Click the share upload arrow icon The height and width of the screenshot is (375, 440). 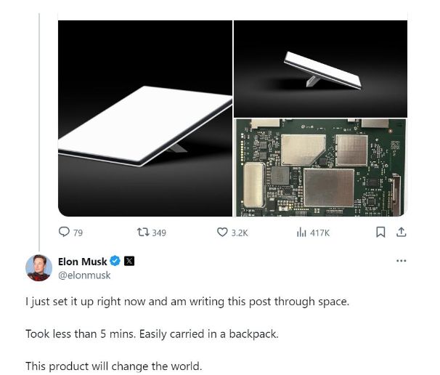400,233
